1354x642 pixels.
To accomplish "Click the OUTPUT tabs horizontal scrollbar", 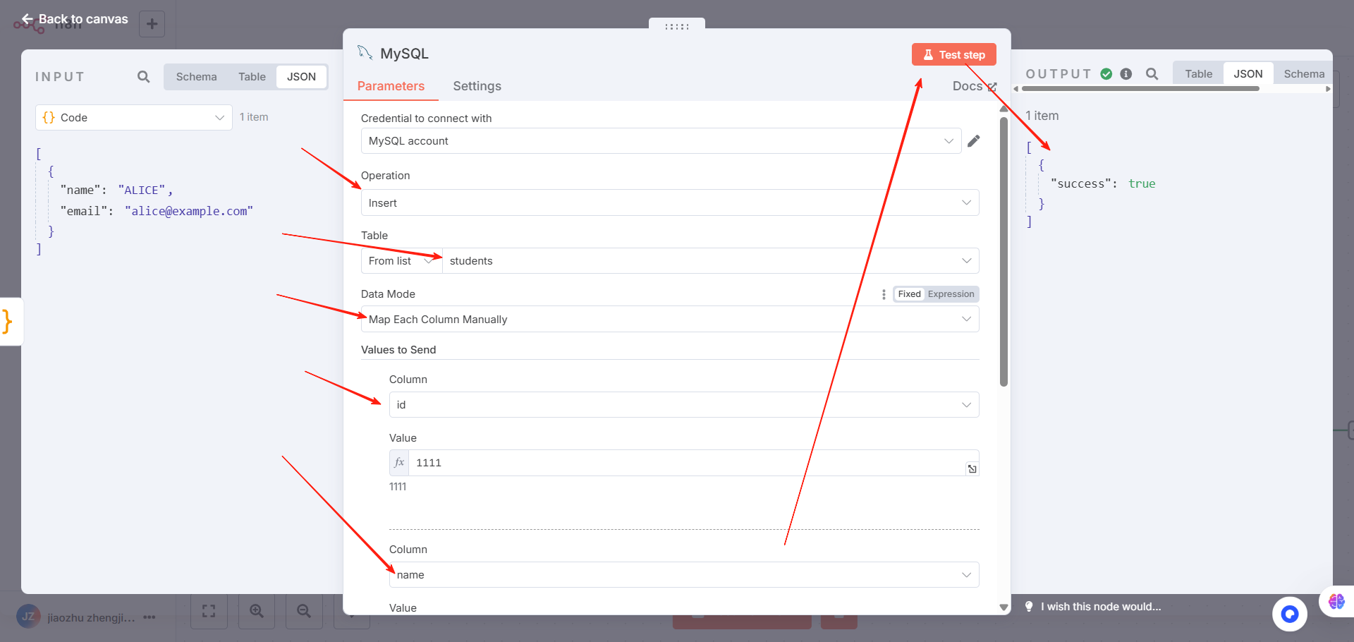I will (1140, 89).
